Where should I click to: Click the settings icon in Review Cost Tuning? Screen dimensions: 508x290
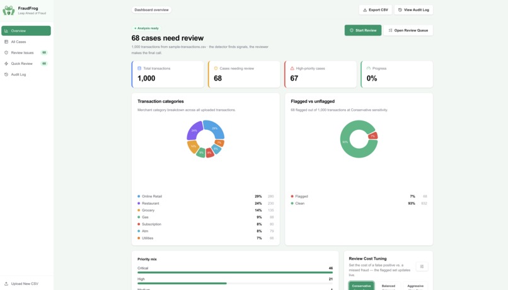coord(422,266)
